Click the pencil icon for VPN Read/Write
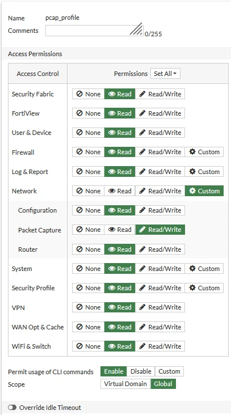231x415 pixels. coord(142,307)
